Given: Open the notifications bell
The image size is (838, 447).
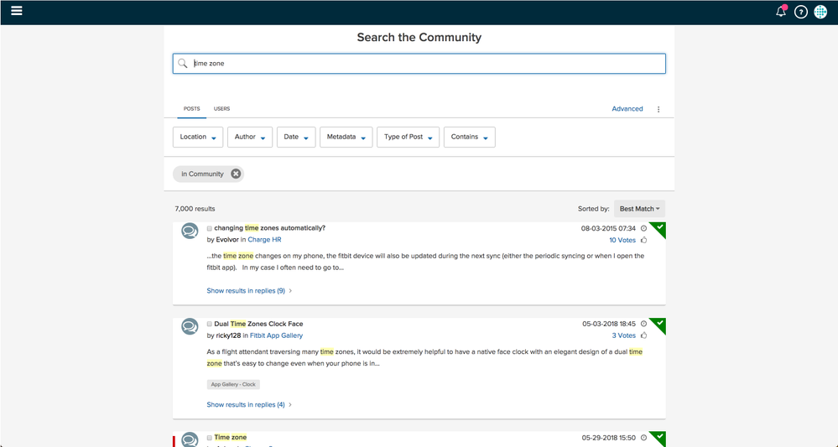Looking at the screenshot, I should (x=781, y=11).
